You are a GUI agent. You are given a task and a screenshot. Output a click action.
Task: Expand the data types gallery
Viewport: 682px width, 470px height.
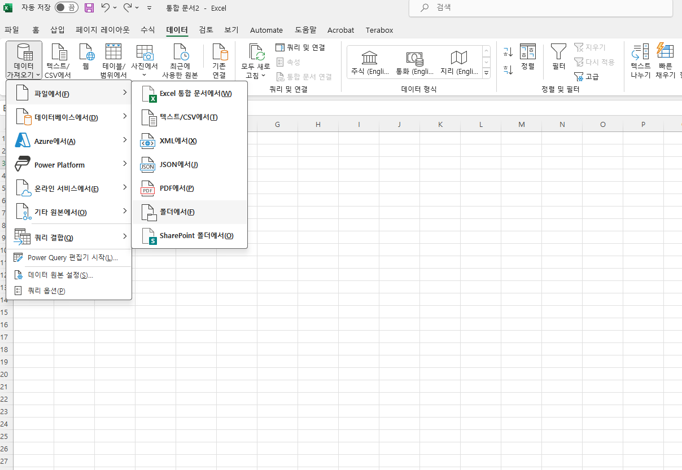(486, 73)
